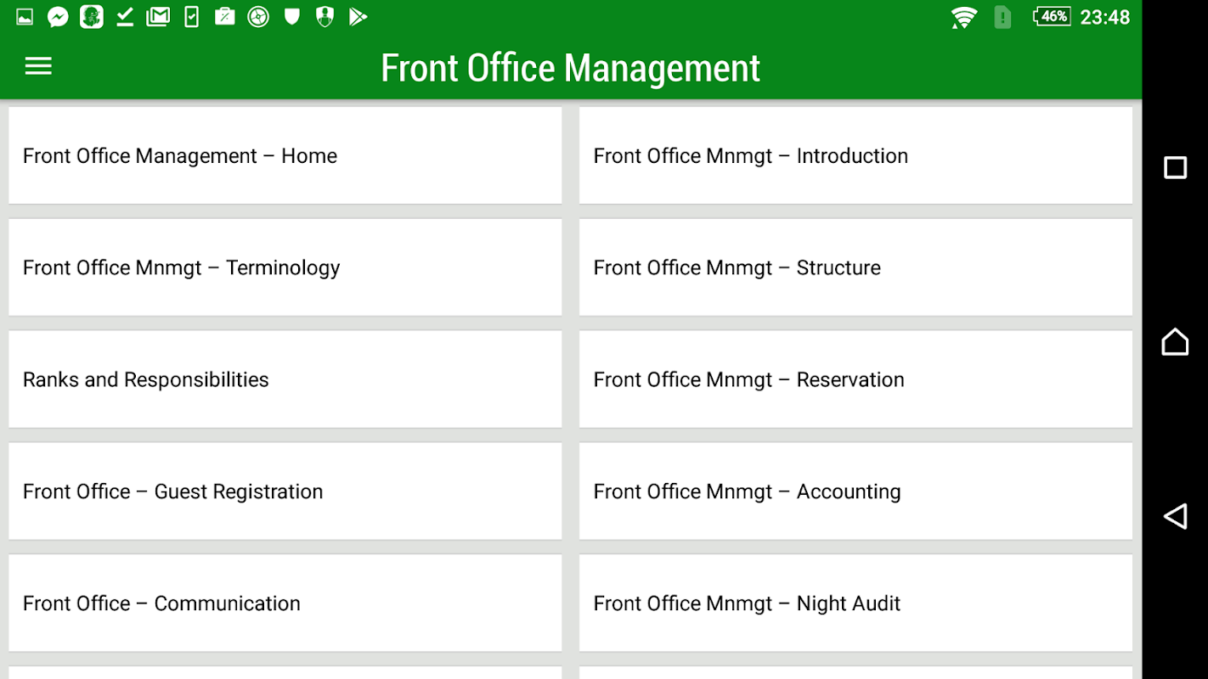
Task: Select Front Office – Communication
Action: (285, 603)
